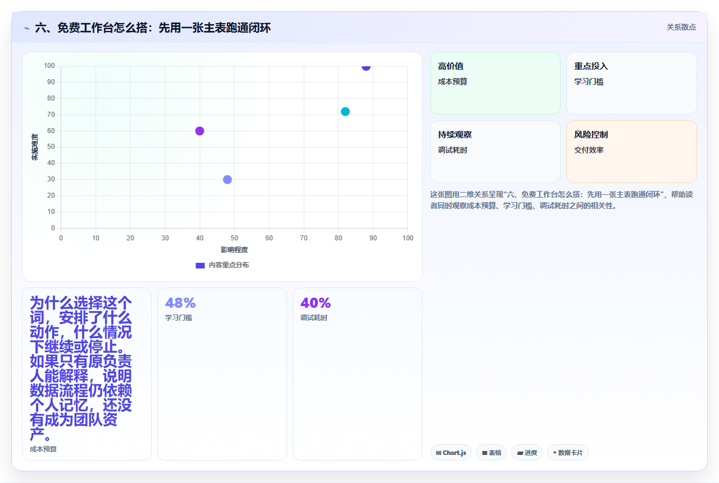Screen dimensions: 719x483
Task: Toggle the 内容重点分布 legend swatch
Action: [x=200, y=265]
